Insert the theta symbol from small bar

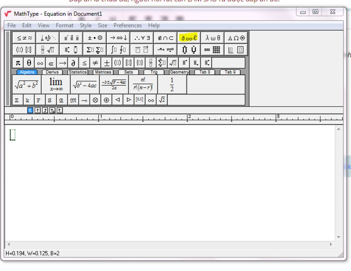click(x=29, y=63)
